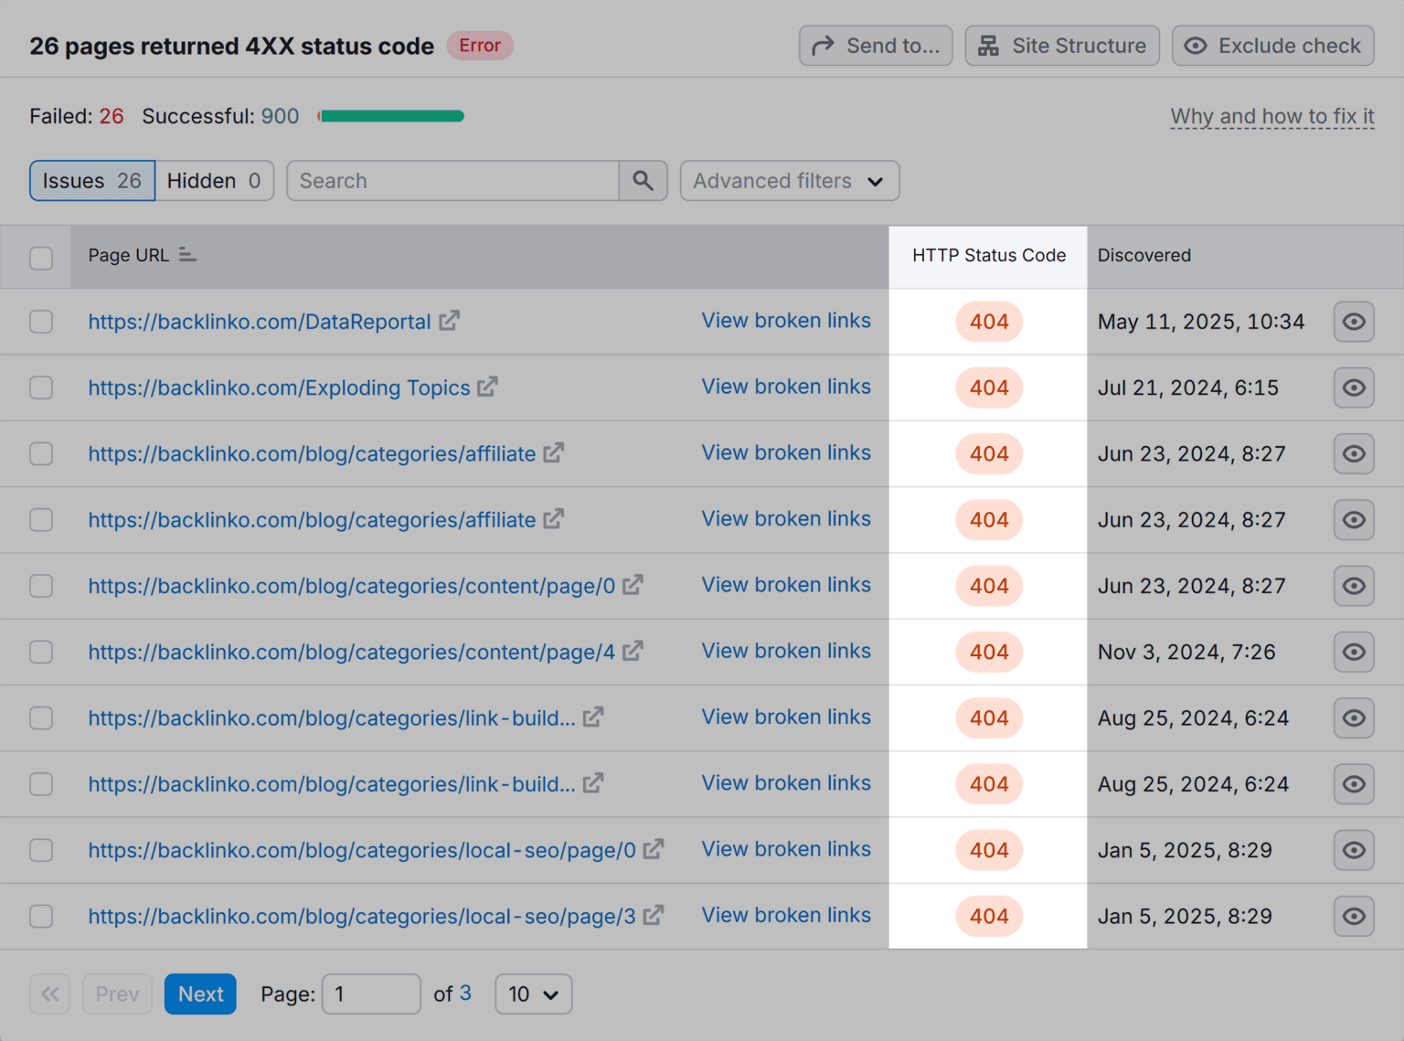Open content/page/4 external link icon
This screenshot has width=1404, height=1041.
coord(633,651)
